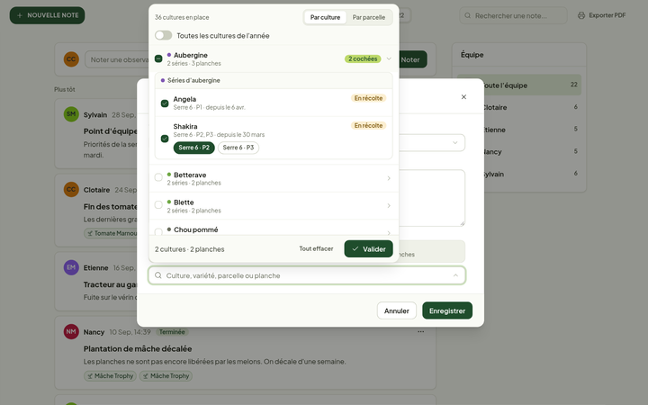
Task: Open the more options menu on Nancy's note
Action: click(420, 332)
